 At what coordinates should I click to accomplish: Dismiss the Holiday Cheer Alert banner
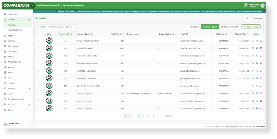click(x=264, y=11)
